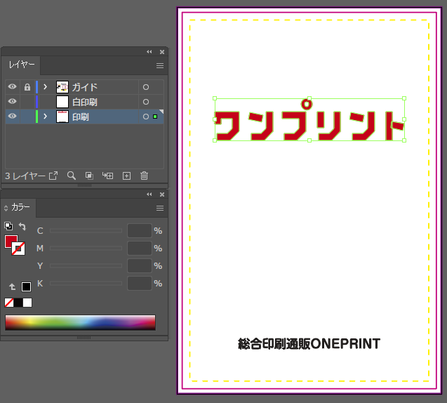Click the 総合印刷通販ONEPRINT text on the artboard
447x403 pixels.
point(309,344)
